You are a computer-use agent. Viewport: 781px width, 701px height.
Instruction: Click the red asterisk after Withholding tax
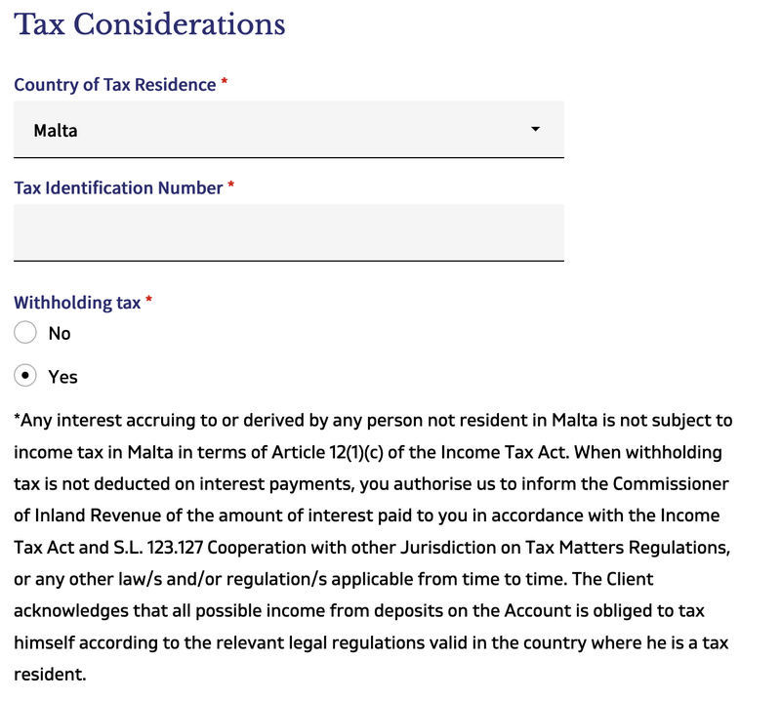(x=149, y=302)
